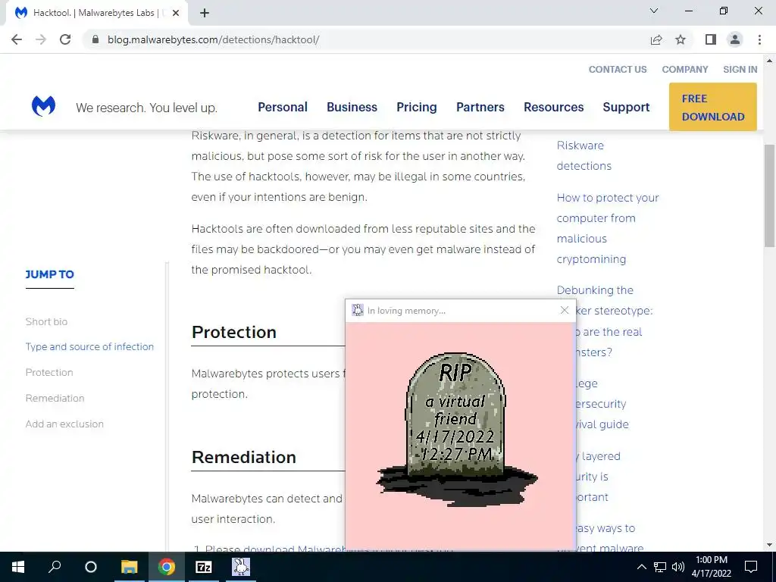The width and height of the screenshot is (776, 582).
Task: Click the FREE DOWNLOAD button
Action: click(x=713, y=107)
